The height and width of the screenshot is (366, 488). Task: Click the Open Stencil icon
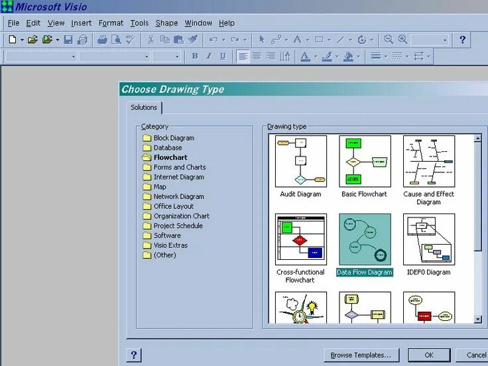point(47,40)
